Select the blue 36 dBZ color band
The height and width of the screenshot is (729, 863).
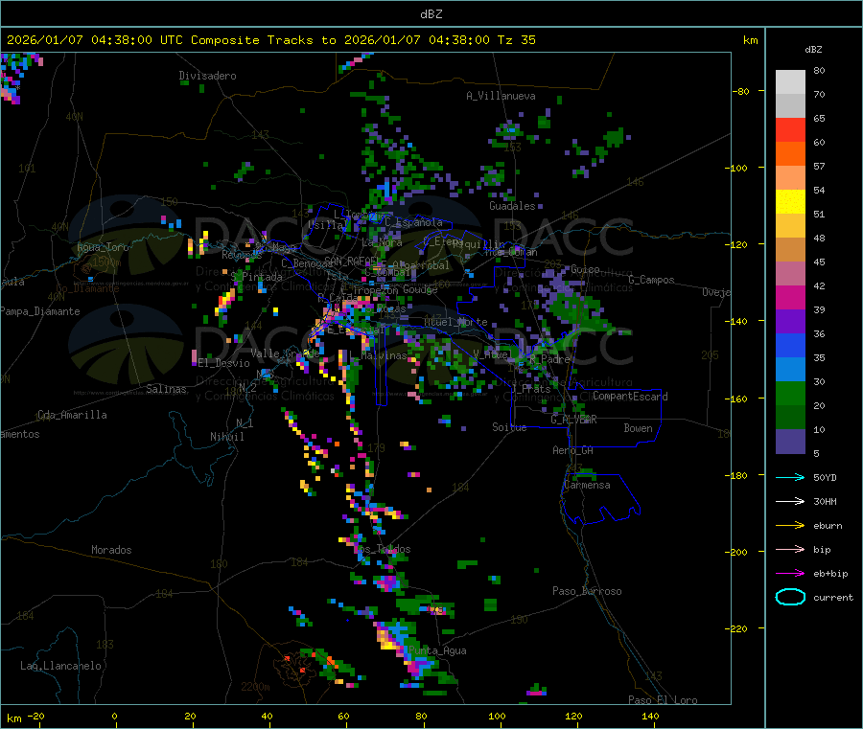pyautogui.click(x=790, y=345)
